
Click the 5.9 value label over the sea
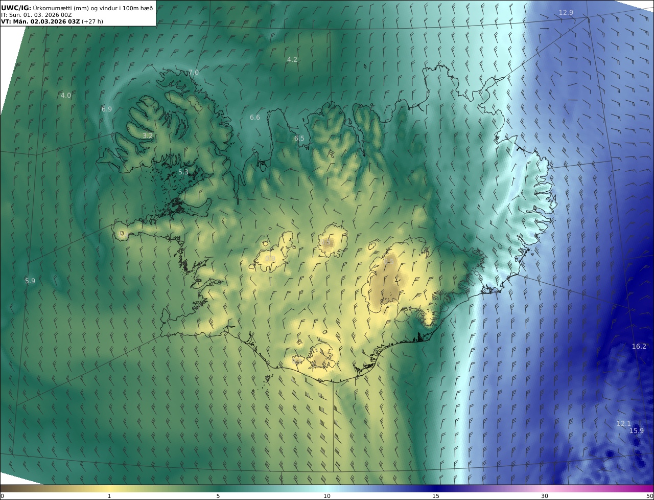pyautogui.click(x=30, y=281)
